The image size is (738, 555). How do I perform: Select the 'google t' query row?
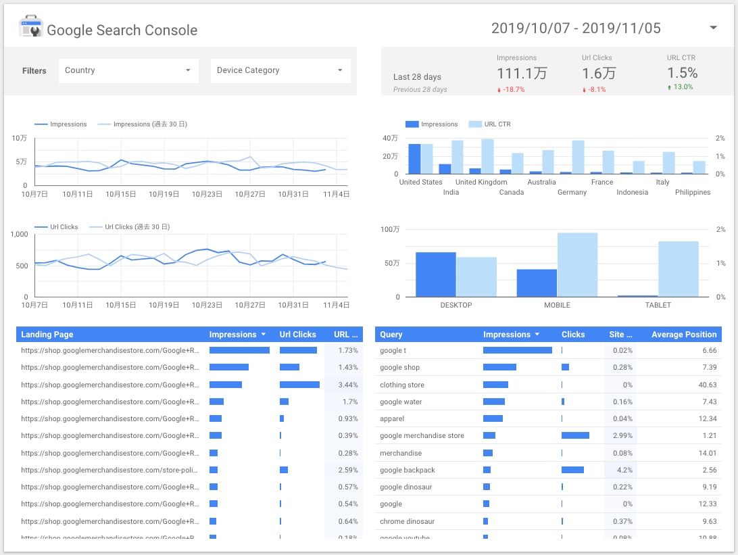[548, 350]
